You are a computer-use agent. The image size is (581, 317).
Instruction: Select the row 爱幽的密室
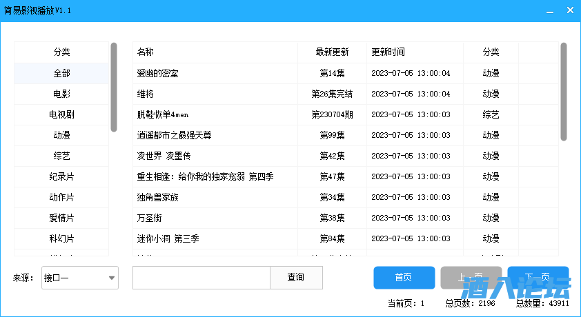[x=215, y=73]
